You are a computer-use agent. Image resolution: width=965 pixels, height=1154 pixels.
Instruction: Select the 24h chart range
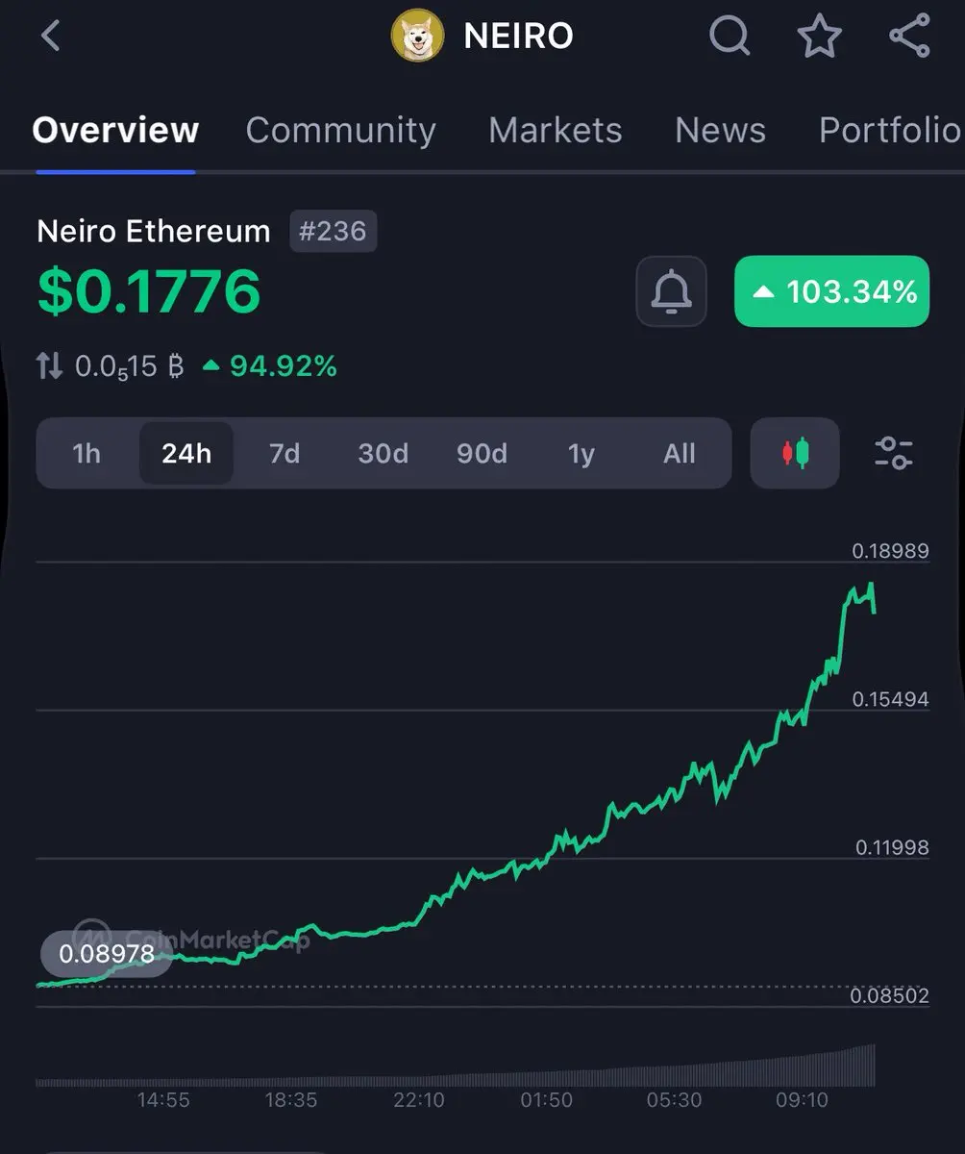pyautogui.click(x=186, y=453)
